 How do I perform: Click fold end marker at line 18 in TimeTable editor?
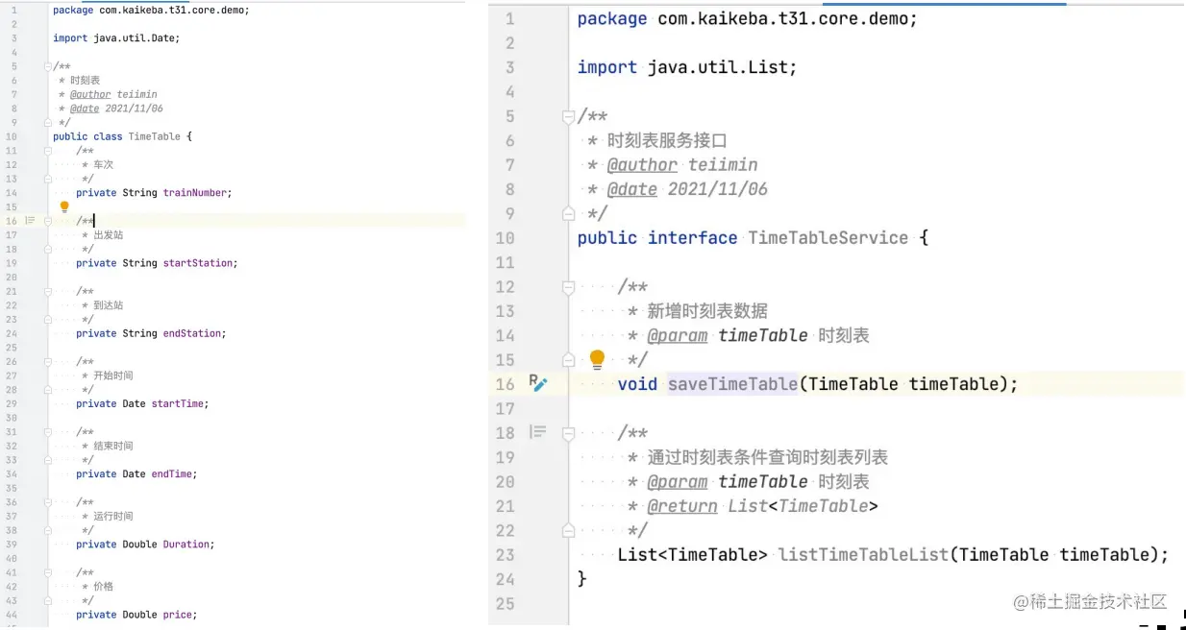click(x=48, y=249)
